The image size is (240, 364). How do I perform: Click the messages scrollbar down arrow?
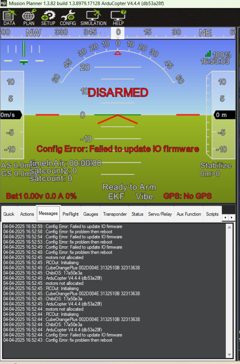229,355
